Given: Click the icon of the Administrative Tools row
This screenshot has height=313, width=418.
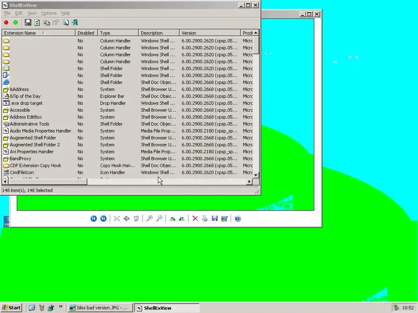Looking at the screenshot, I should pyautogui.click(x=6, y=124).
